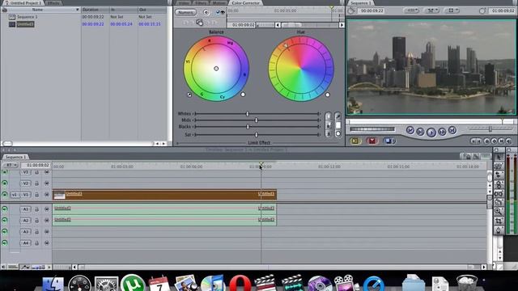518x291 pixels.
Task: Toggle the A3 track audible light
Action: (x=5, y=232)
